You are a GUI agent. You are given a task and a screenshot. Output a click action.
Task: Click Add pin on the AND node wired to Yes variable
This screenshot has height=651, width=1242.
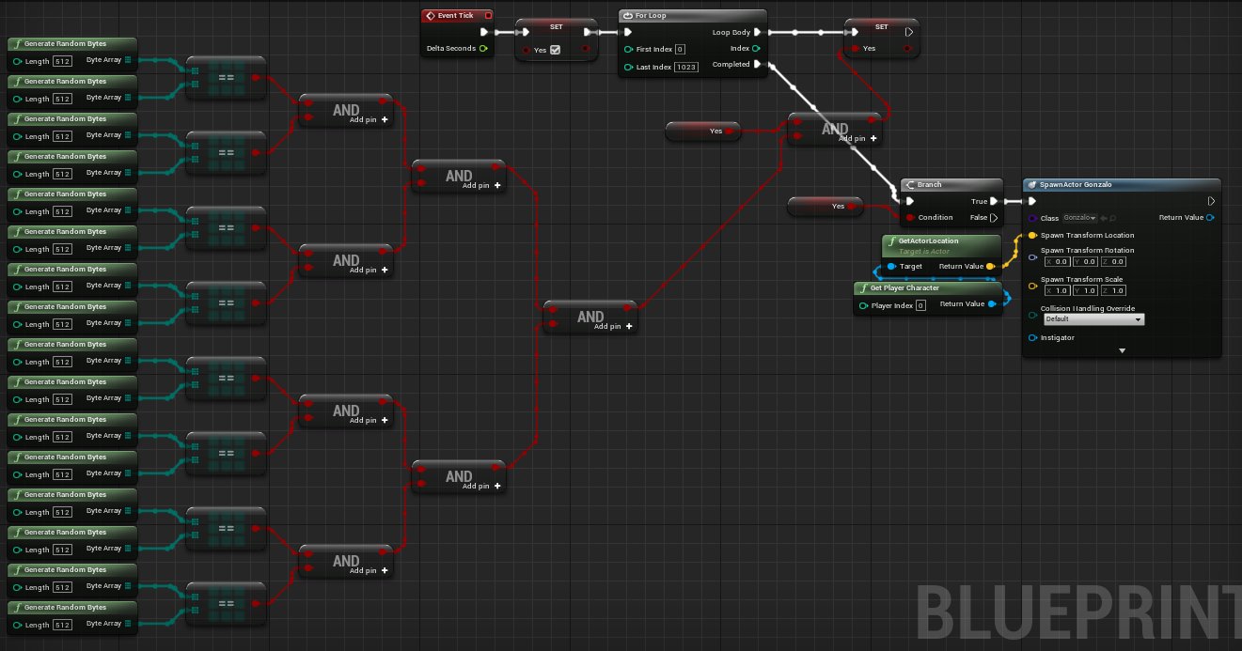857,138
